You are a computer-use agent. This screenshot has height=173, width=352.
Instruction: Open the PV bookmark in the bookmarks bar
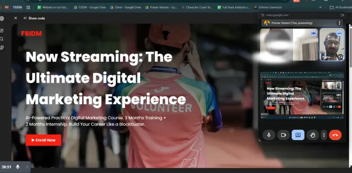(x=7, y=7)
